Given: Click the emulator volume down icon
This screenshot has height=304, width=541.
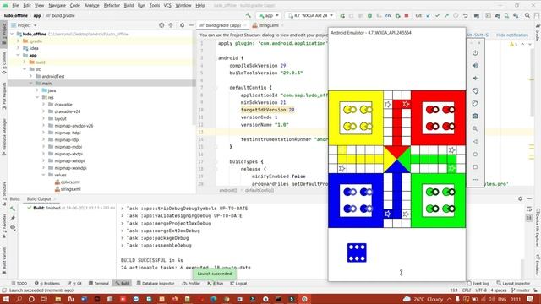Looking at the screenshot, I should click(475, 79).
